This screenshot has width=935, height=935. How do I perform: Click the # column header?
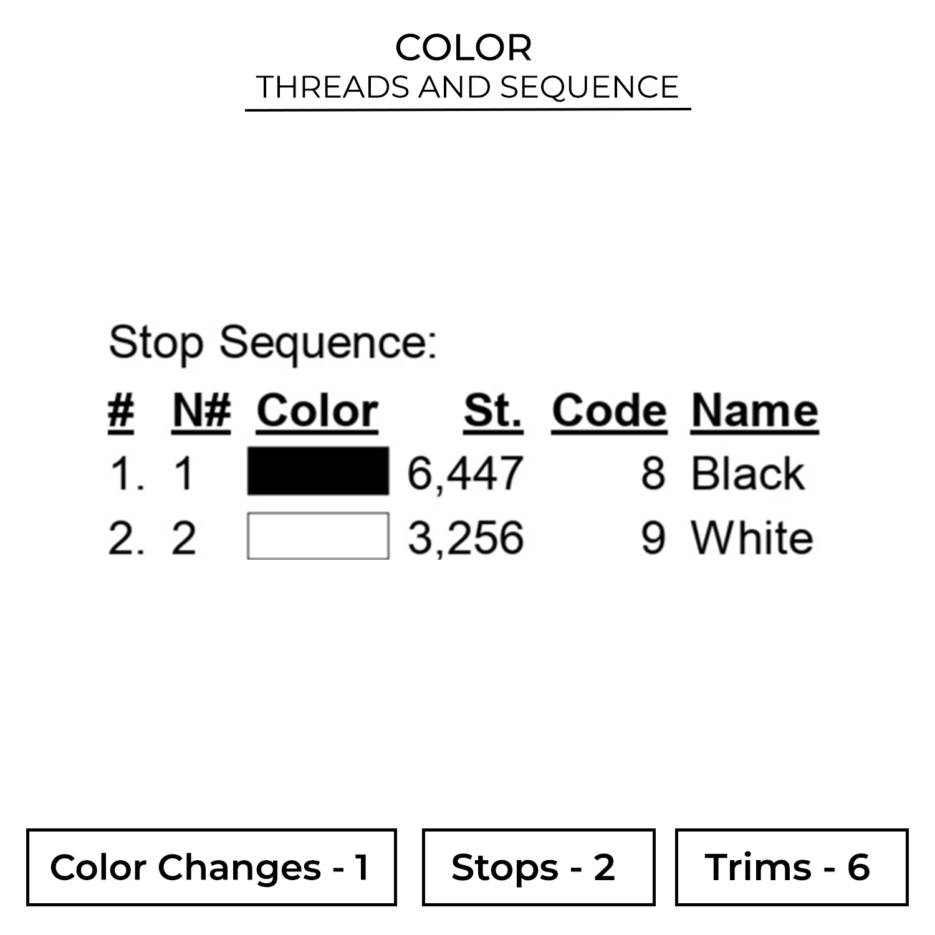tap(121, 411)
